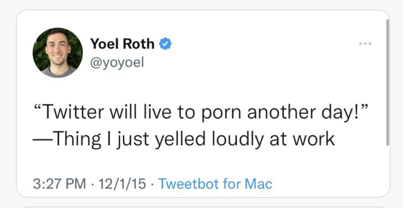
Task: Open the @yoyoel handle
Action: click(x=117, y=62)
